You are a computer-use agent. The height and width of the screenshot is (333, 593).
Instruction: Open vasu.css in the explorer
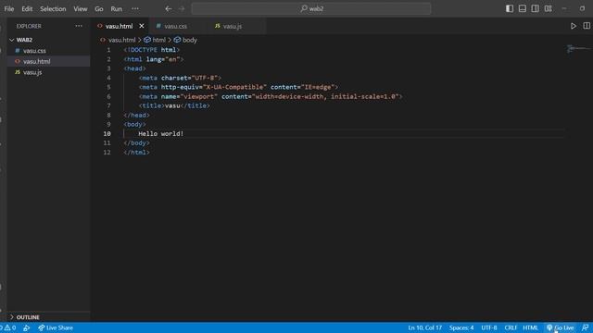click(34, 51)
